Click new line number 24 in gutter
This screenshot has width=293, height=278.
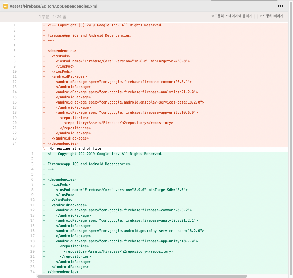[x=33, y=272]
